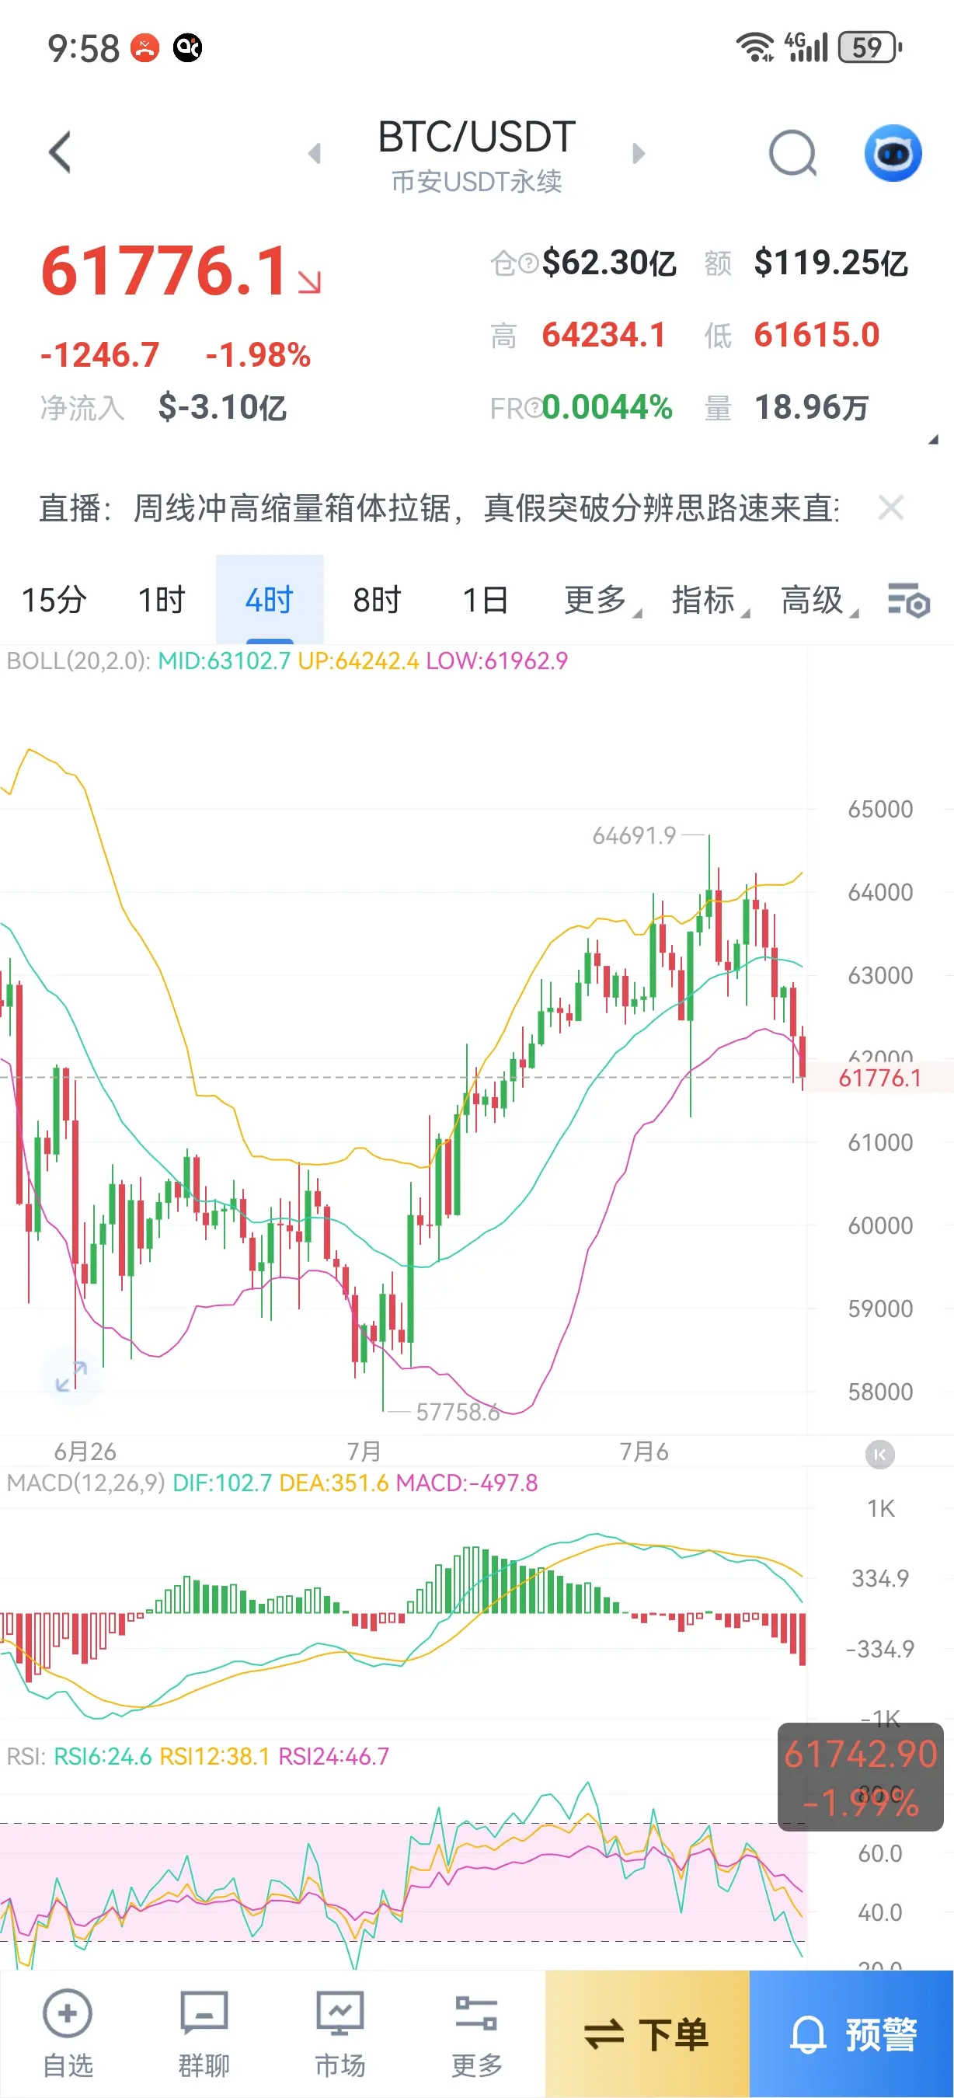Dismiss the 直播 live banner
The width and height of the screenshot is (954, 2098).
(891, 508)
